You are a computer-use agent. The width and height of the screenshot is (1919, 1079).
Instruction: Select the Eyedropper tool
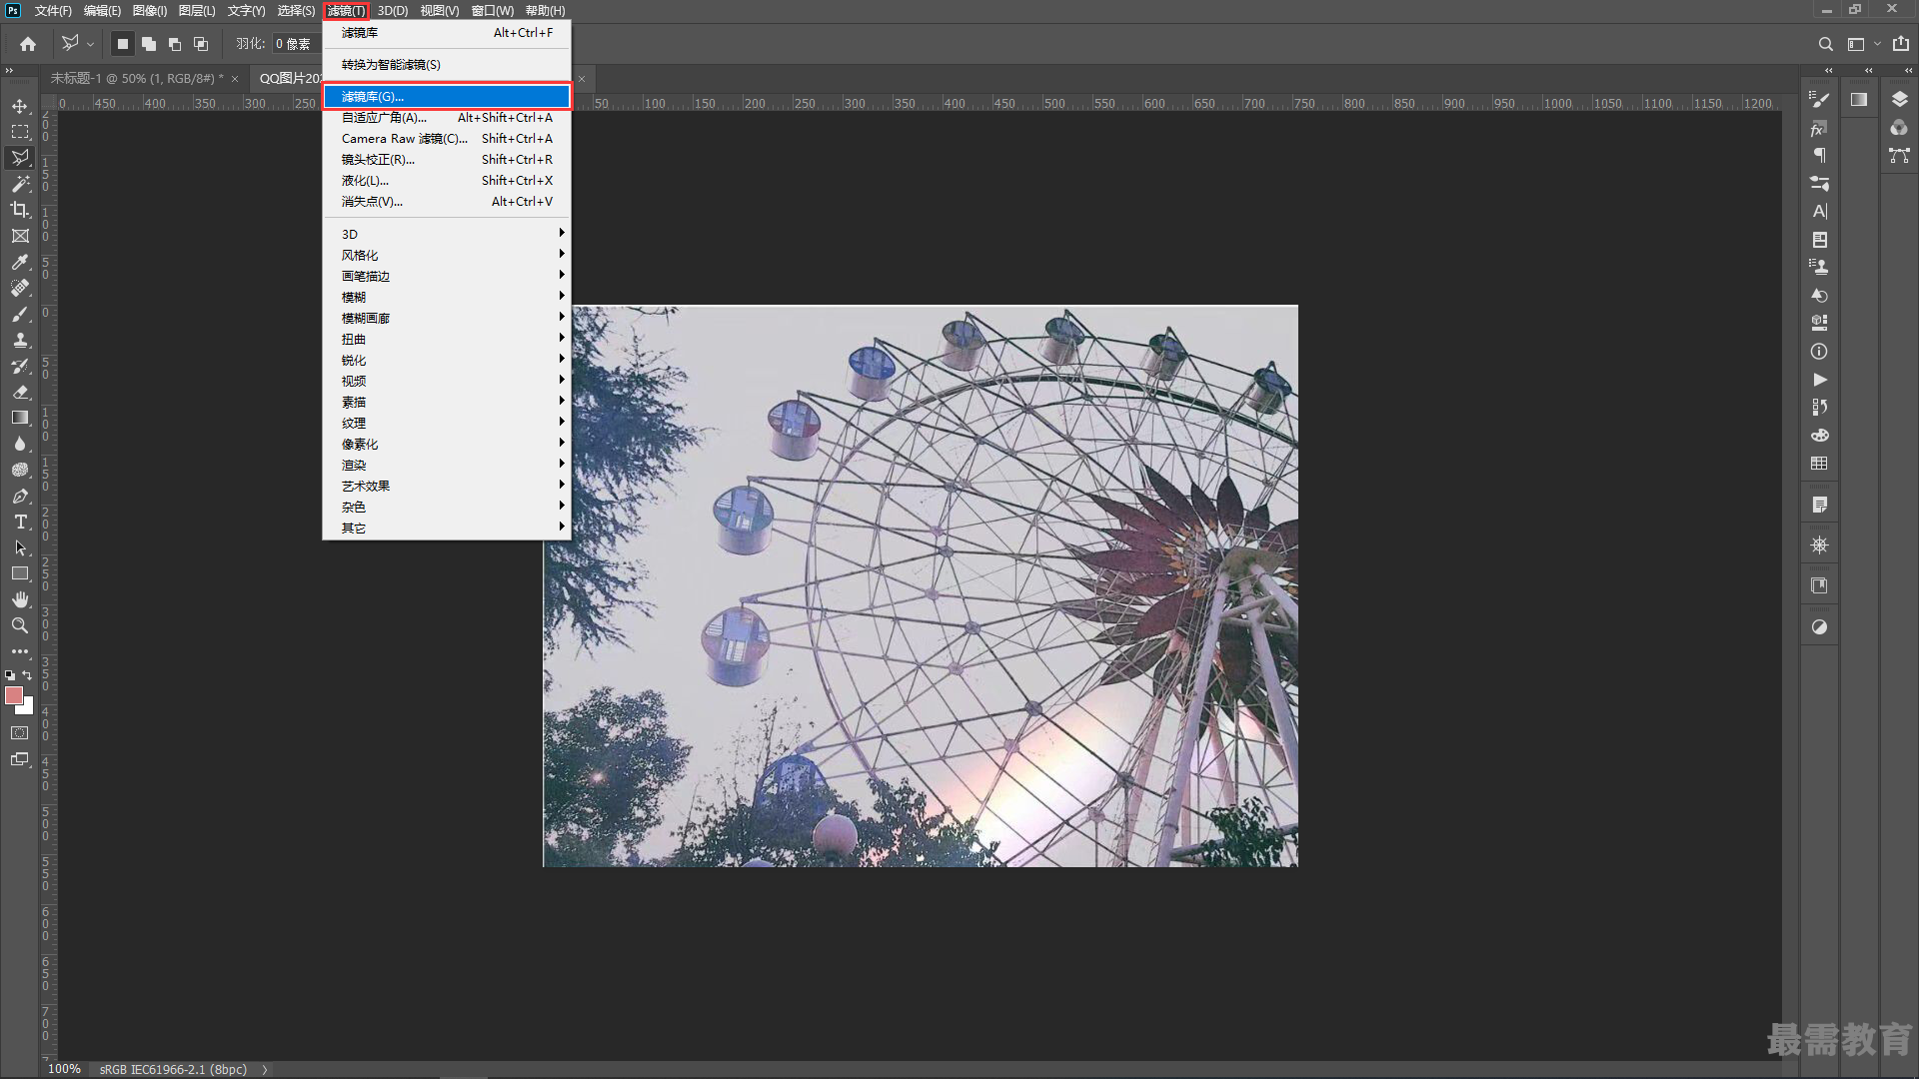[20, 262]
